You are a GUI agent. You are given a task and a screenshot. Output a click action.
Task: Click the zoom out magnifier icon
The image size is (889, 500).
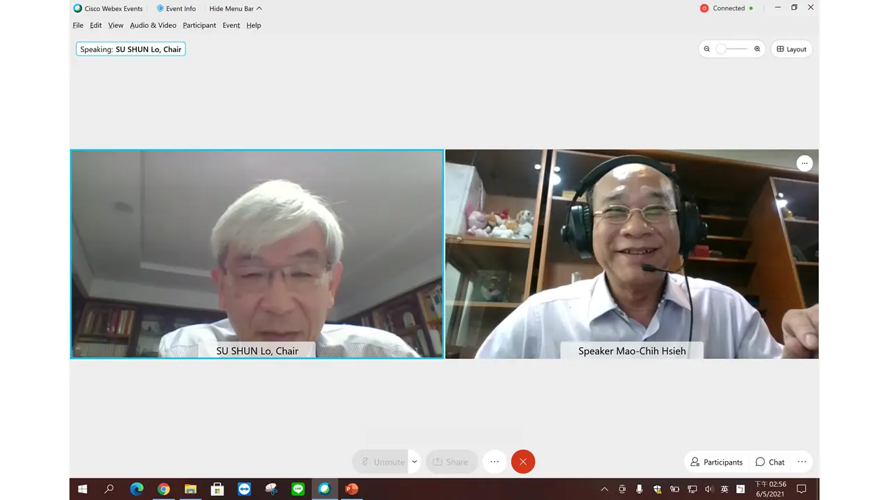click(x=707, y=49)
